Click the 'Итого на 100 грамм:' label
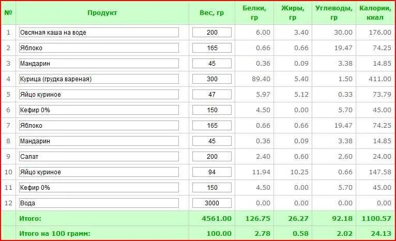 click(55, 234)
